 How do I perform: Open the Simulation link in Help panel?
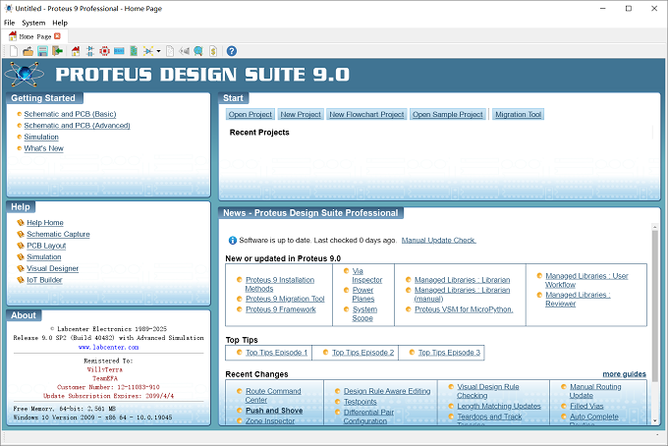[x=44, y=256]
